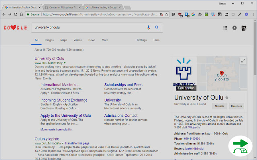Open the University sitelink
Screen dimensions: 257x160
(112, 100)
